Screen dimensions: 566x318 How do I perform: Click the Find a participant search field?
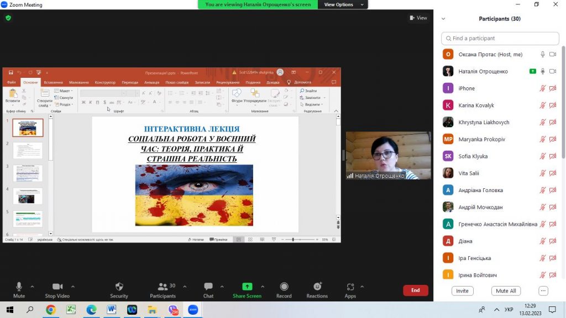[500, 39]
